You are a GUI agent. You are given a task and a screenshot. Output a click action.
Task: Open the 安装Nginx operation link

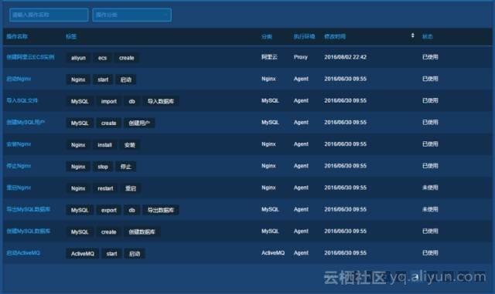[19, 144]
